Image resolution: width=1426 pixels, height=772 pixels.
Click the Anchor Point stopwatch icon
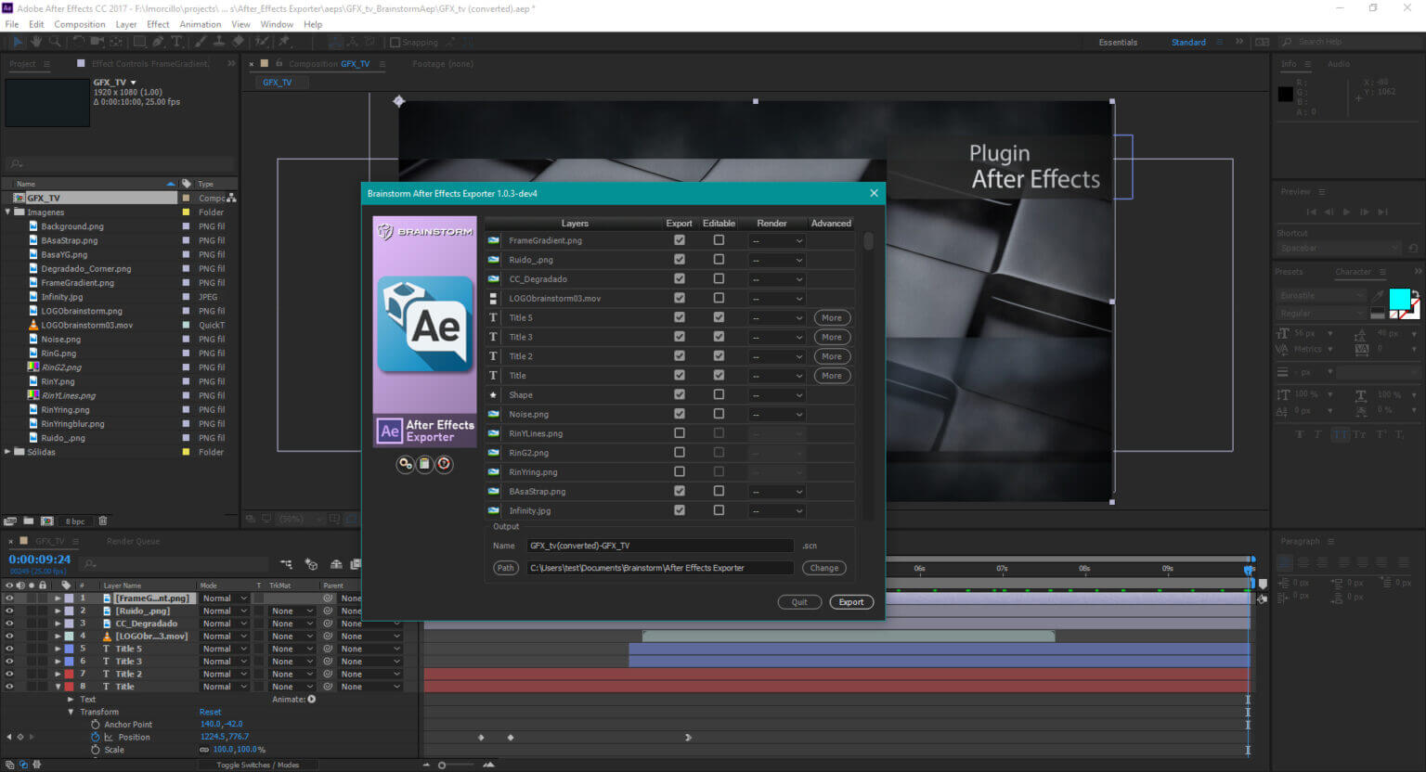(96, 725)
